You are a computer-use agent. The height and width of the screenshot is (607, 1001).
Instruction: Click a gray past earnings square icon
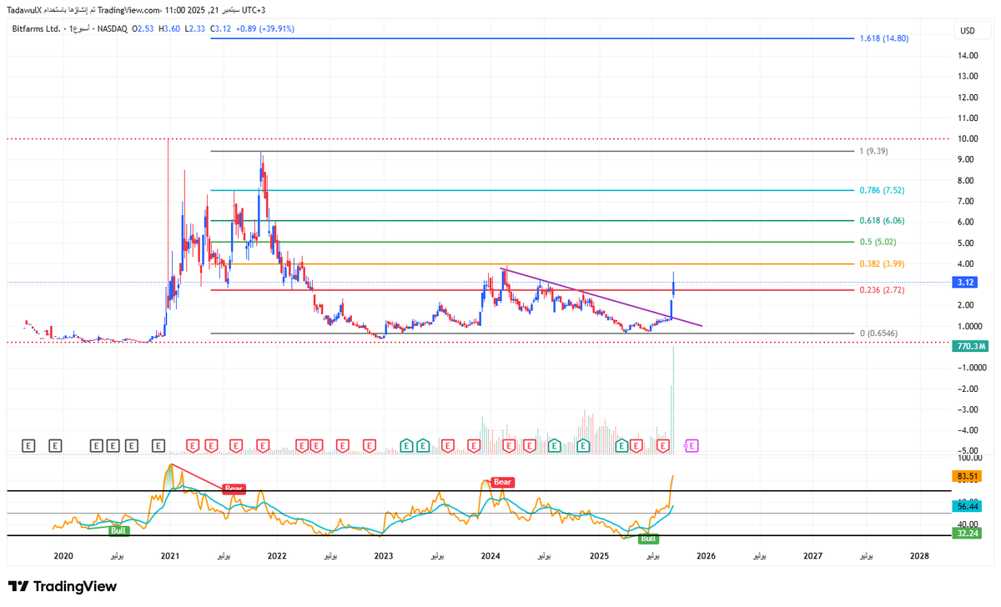point(28,445)
